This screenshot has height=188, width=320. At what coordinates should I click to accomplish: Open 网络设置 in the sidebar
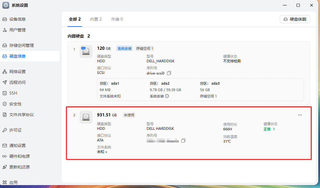pyautogui.click(x=17, y=72)
